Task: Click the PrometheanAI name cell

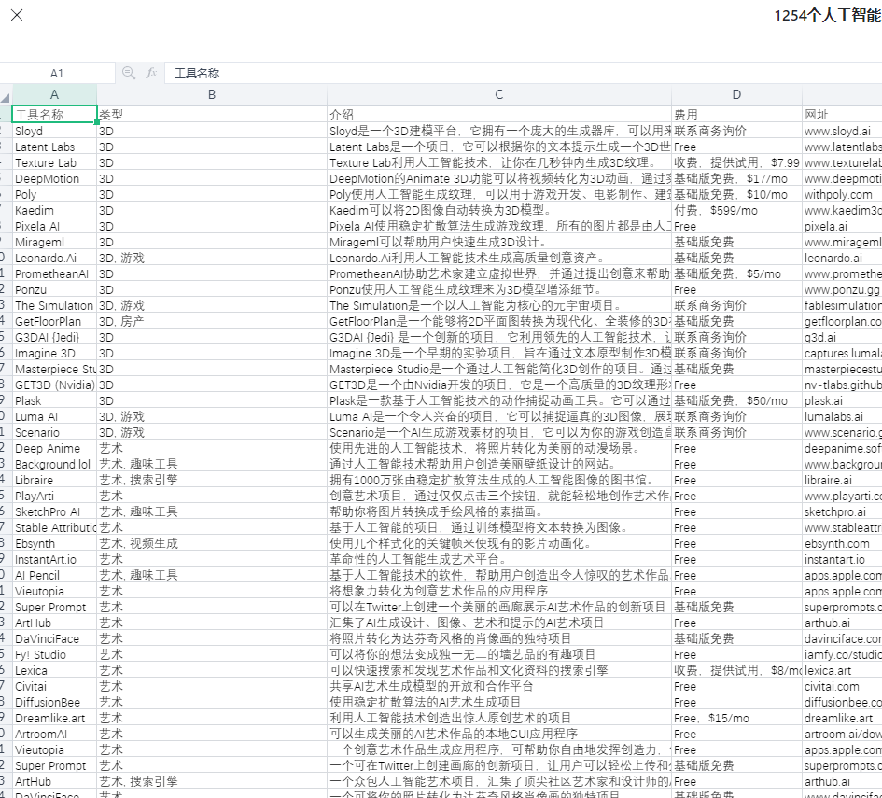Action: tap(54, 273)
